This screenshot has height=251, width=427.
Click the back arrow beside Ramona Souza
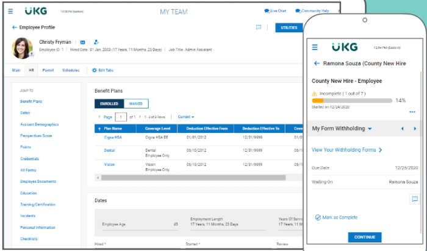coord(317,63)
